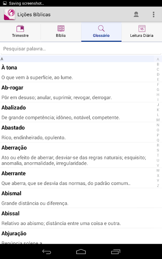Open the recent apps button
The image size is (162, 259).
(x=115, y=252)
